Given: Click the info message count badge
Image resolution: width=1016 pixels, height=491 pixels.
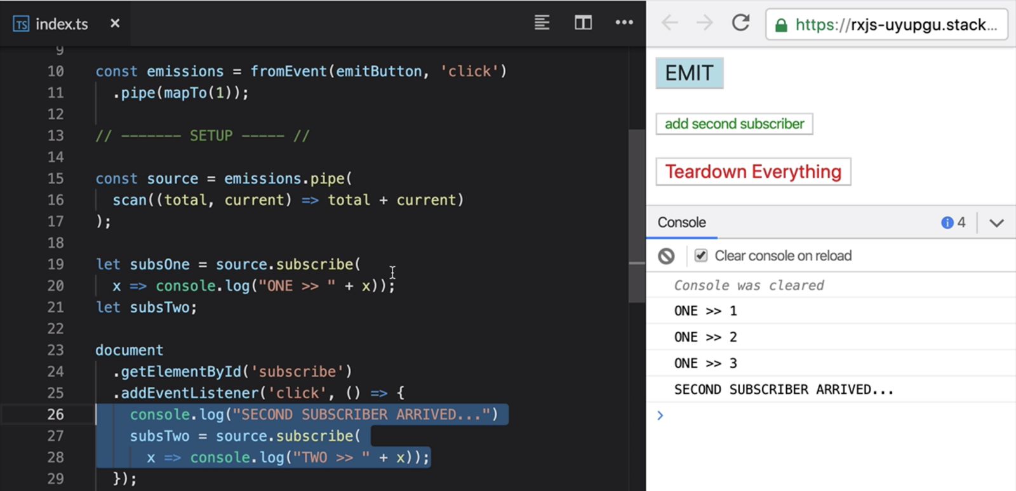Looking at the screenshot, I should 953,222.
